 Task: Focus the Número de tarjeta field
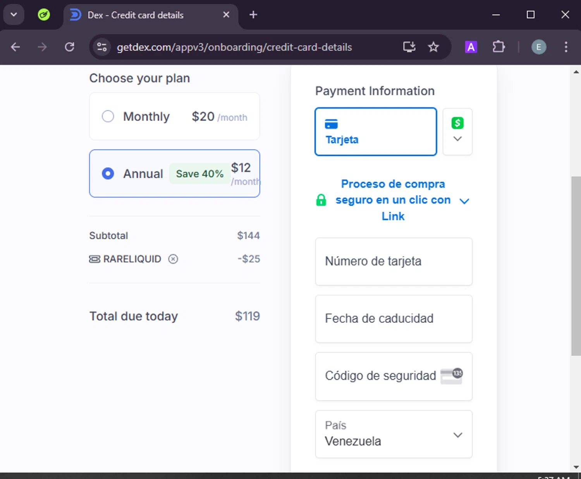click(394, 262)
